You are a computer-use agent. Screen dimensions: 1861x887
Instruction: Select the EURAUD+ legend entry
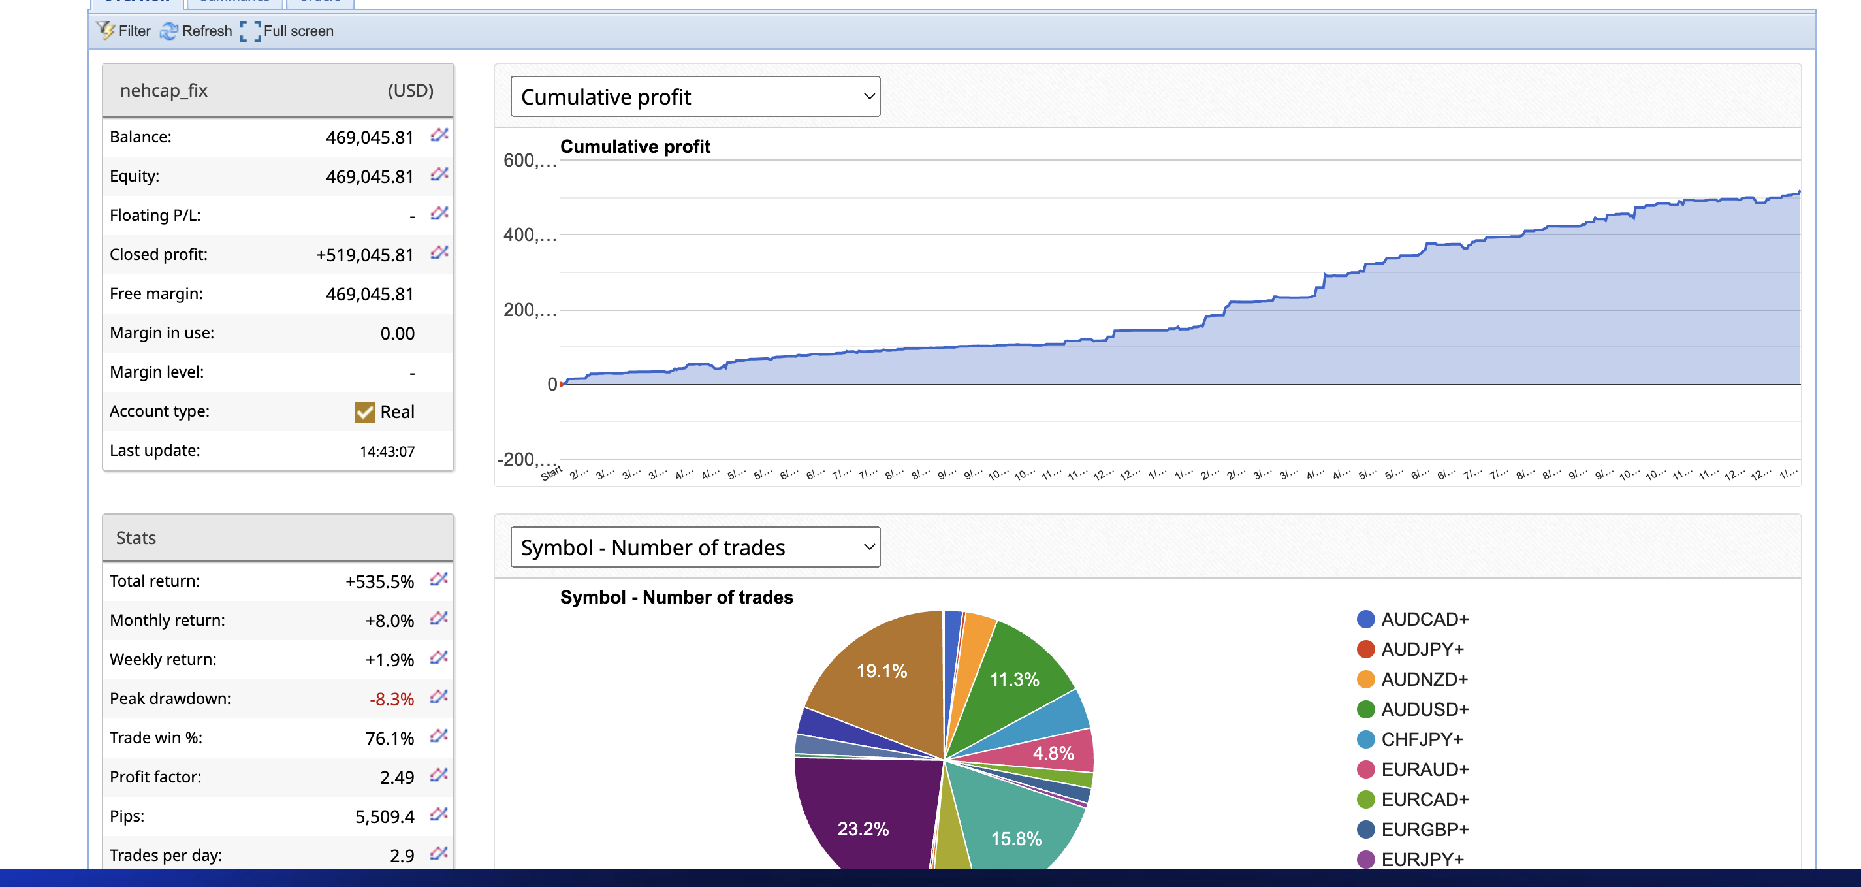point(1424,769)
